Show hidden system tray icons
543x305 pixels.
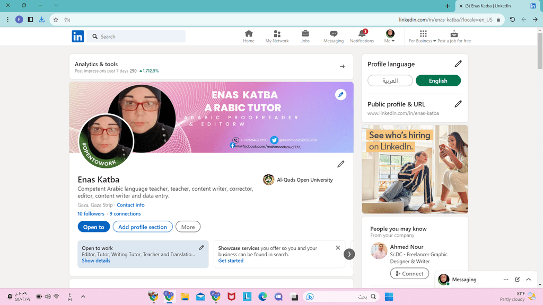click(83, 297)
